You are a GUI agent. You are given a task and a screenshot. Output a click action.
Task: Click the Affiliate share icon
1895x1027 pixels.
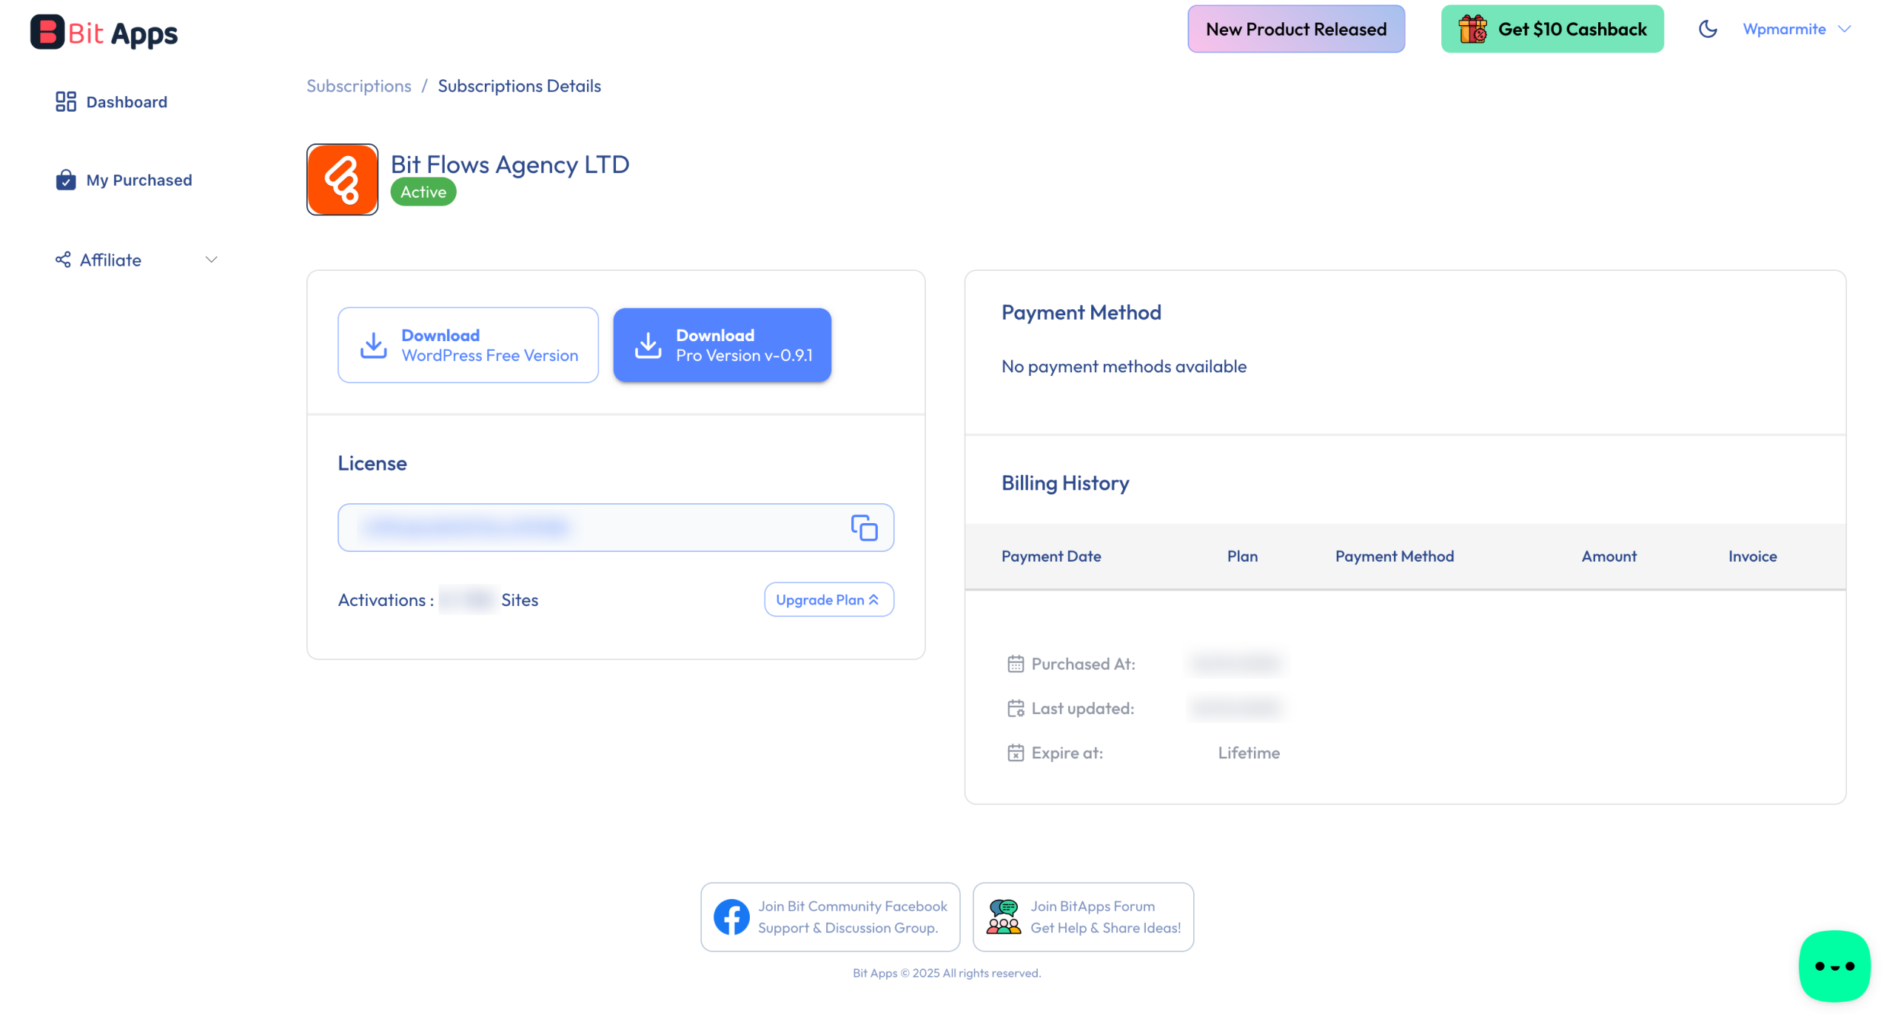[63, 260]
